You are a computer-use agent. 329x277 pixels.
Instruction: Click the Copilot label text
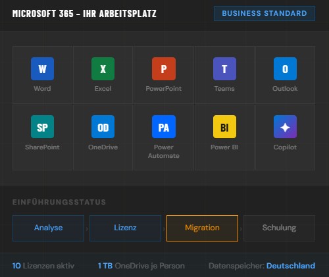[x=285, y=147]
